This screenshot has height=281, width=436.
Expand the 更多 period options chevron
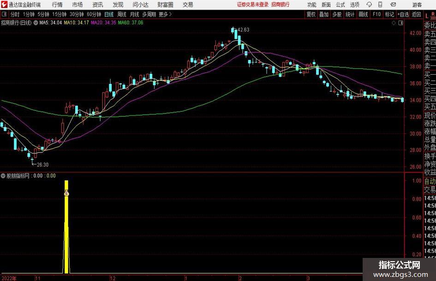coord(170,14)
